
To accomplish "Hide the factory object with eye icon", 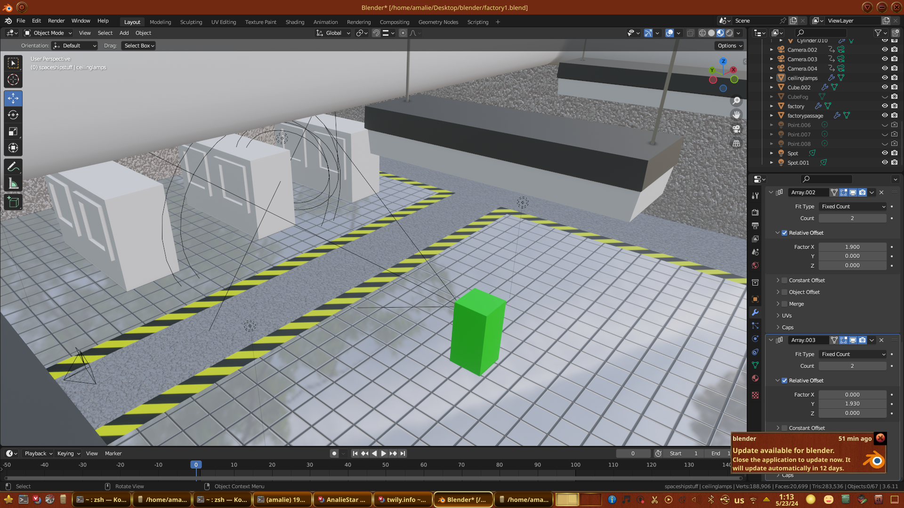I will tap(885, 106).
